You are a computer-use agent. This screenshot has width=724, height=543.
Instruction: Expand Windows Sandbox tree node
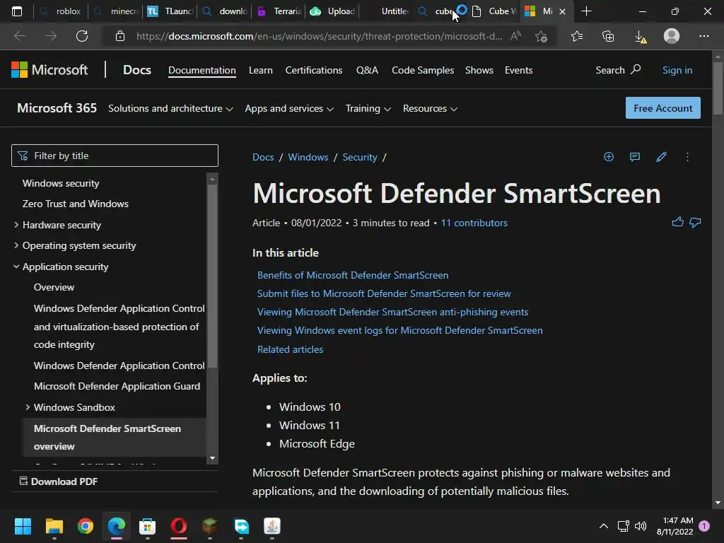pos(28,407)
